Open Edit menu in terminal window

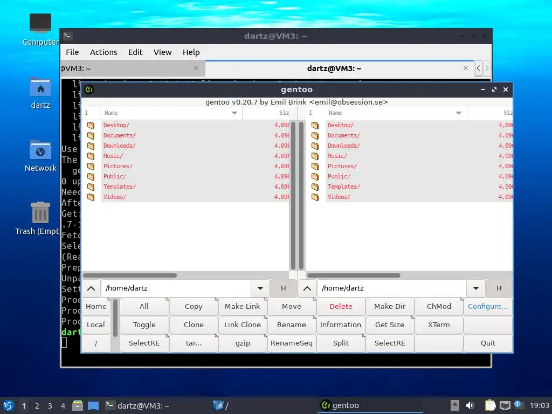click(x=135, y=52)
